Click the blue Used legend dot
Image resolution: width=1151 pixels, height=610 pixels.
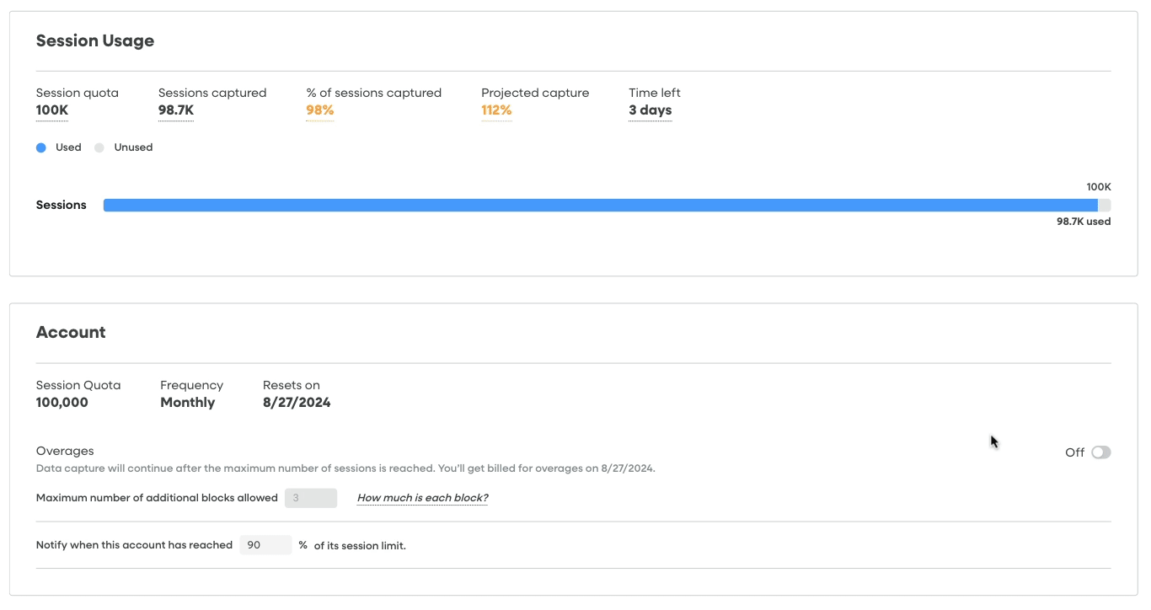[41, 147]
